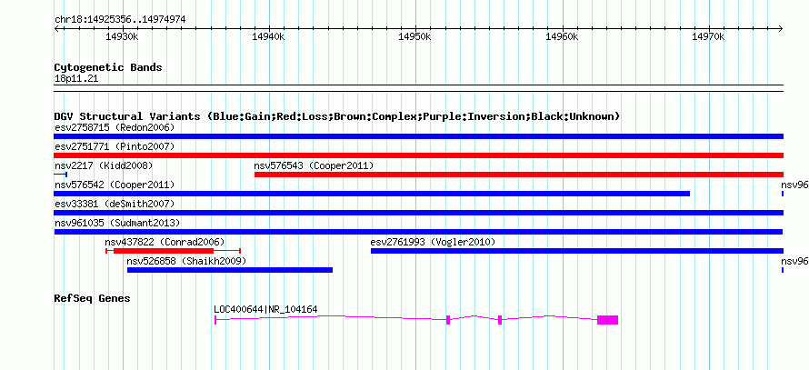Viewport: 809px width, 370px height.
Task: Select the large last exon of LOC400644
Action: click(608, 319)
